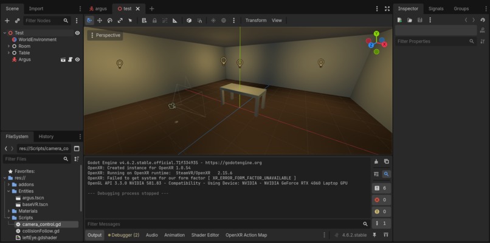
Task: Click the group selected nodes icon
Action: 165,20
